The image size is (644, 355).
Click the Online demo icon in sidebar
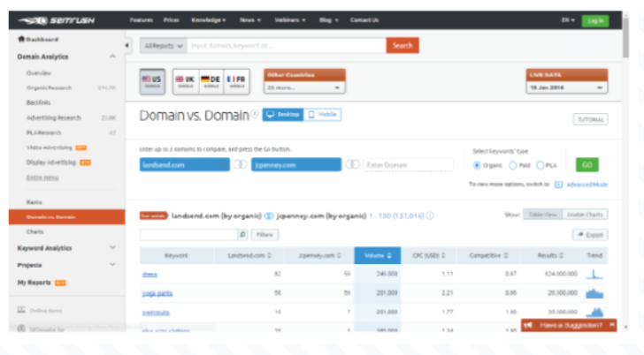pos(21,310)
